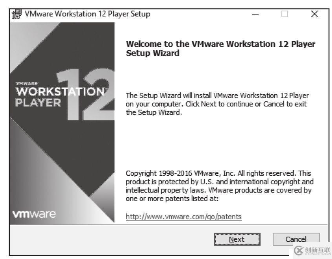Minimize the setup window
The width and height of the screenshot is (332, 259).
255,14
